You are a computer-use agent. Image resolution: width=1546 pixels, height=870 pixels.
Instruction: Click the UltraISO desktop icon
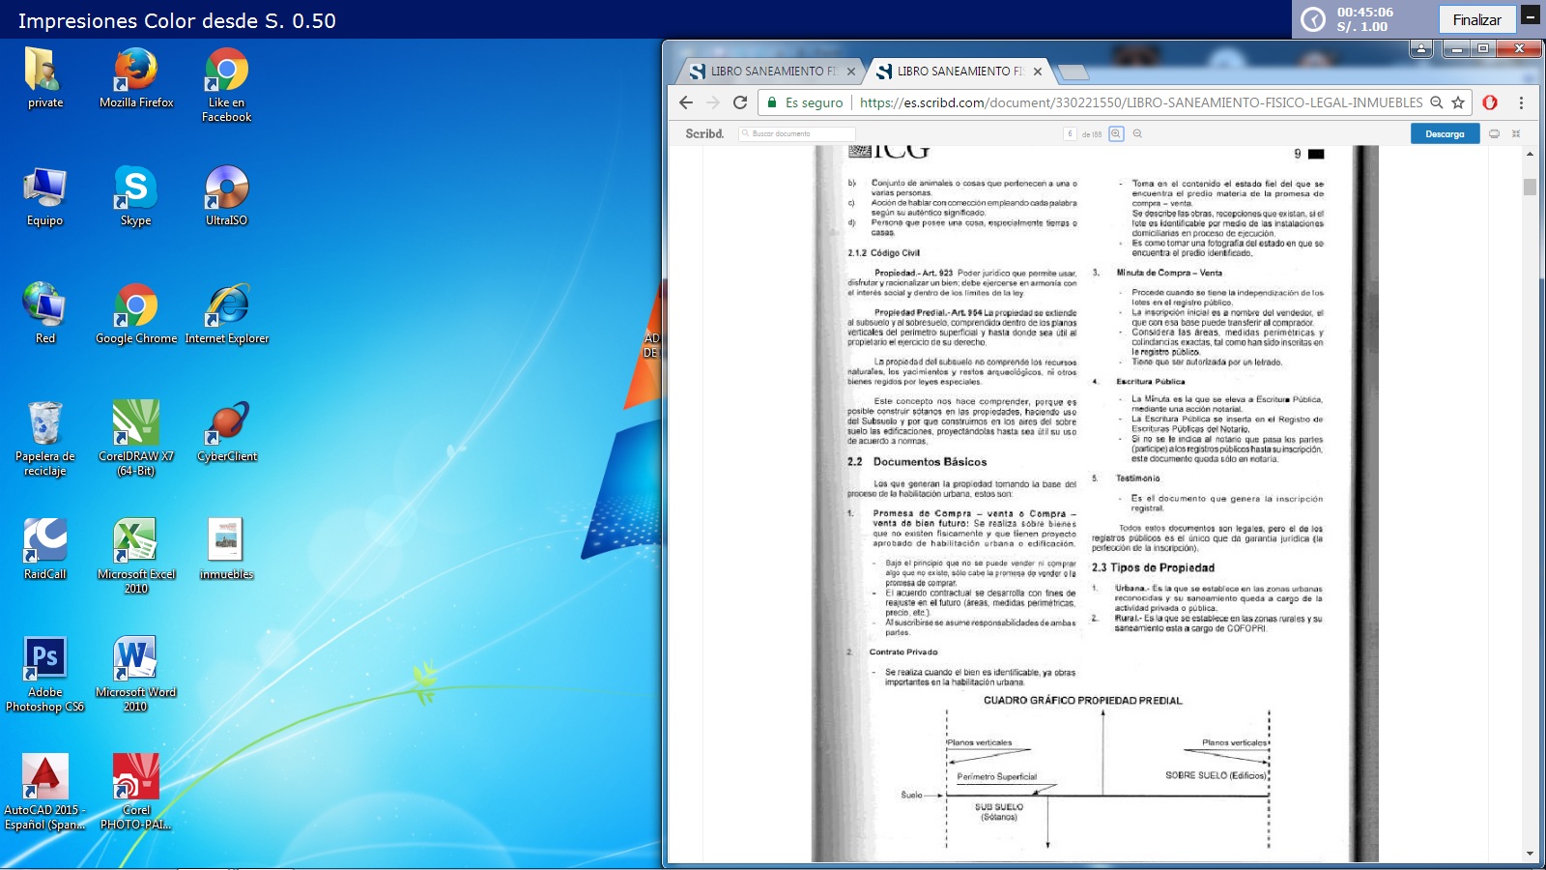click(x=226, y=189)
